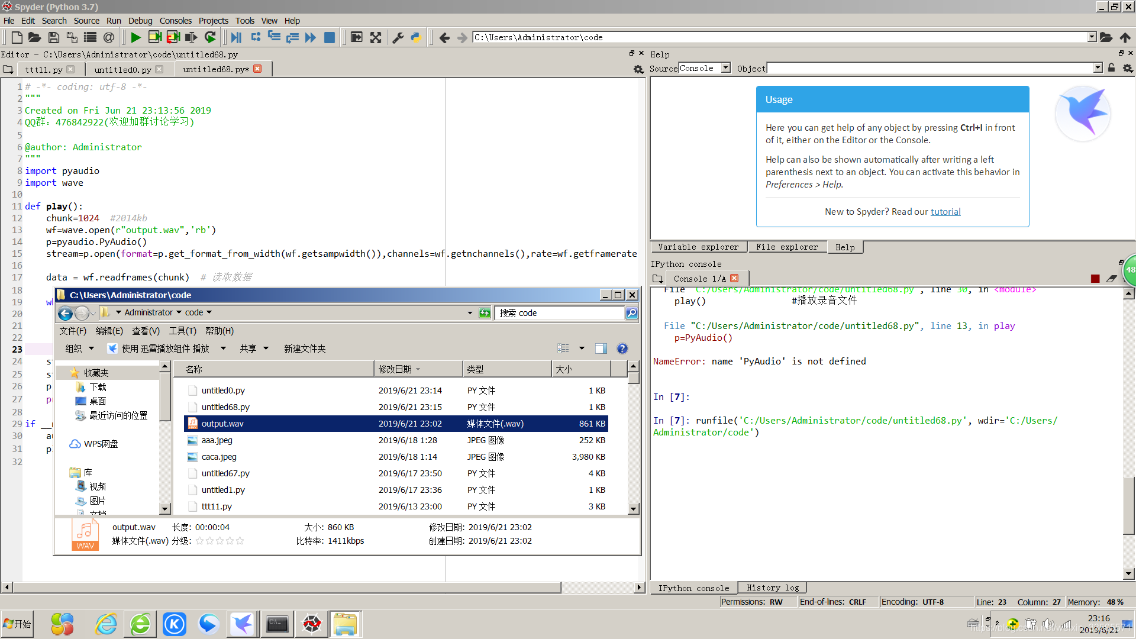Expand the view mode dropdown arrow
This screenshot has width=1136, height=639.
[582, 348]
